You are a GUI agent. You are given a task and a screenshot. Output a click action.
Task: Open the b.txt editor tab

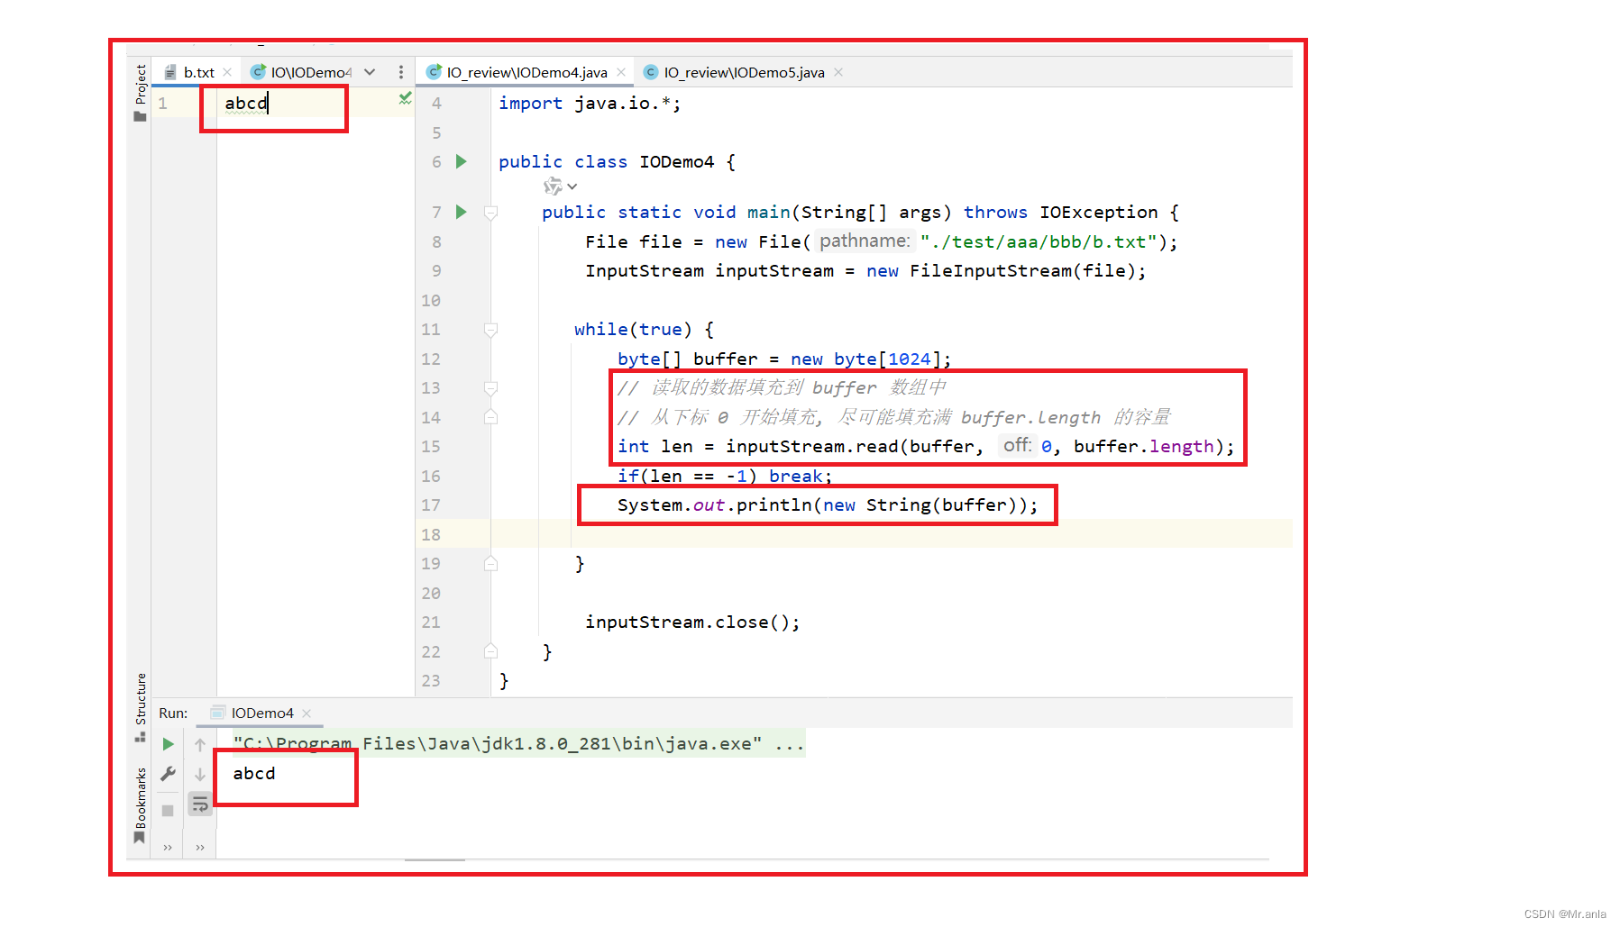point(198,72)
